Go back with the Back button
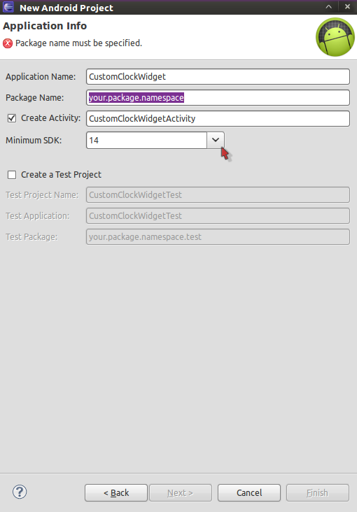 (x=116, y=492)
